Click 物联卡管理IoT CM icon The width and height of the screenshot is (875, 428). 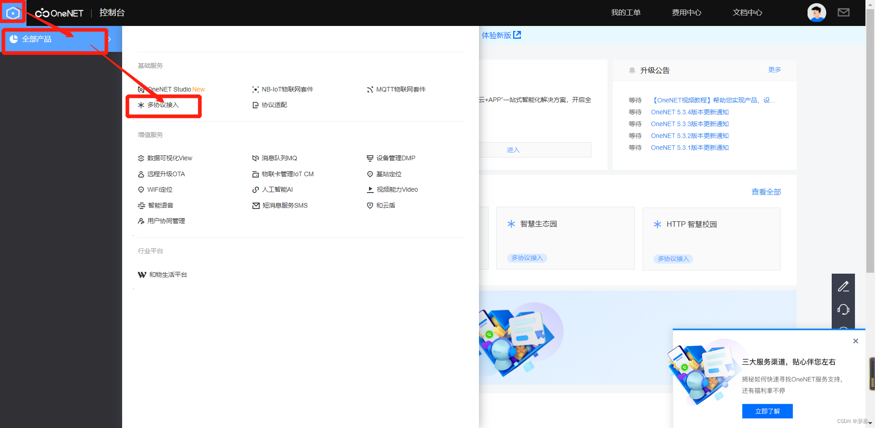(256, 174)
